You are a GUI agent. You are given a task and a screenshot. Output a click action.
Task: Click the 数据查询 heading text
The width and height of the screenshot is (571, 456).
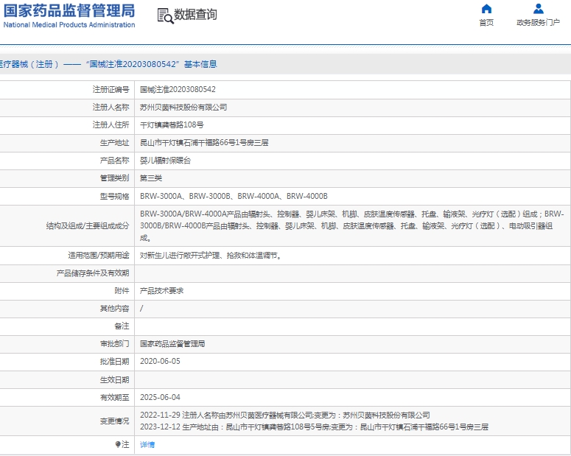tap(195, 15)
